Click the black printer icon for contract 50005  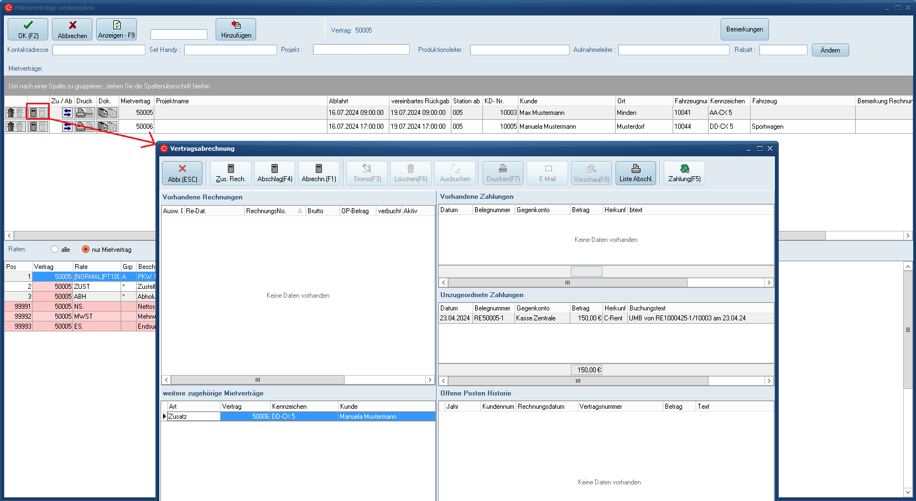tap(80, 113)
